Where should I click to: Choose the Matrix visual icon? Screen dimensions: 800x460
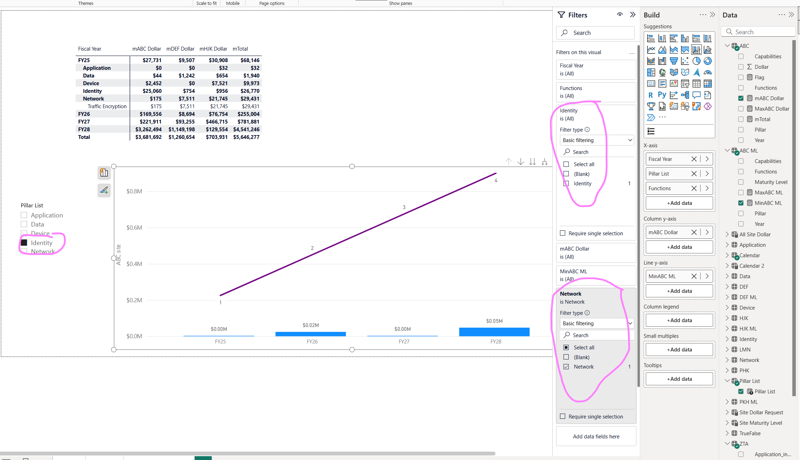pos(708,84)
